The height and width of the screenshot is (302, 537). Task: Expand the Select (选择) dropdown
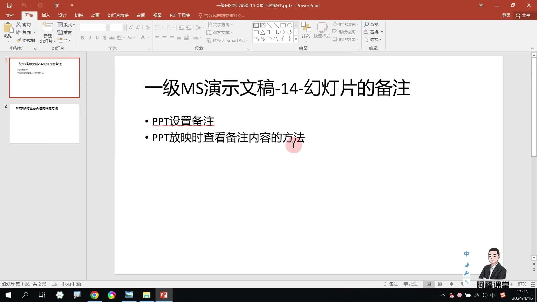pos(373,40)
